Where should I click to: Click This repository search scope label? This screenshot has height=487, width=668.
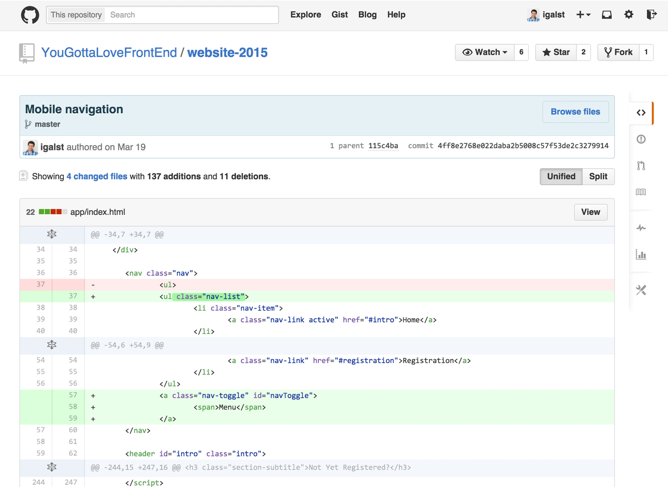(76, 15)
